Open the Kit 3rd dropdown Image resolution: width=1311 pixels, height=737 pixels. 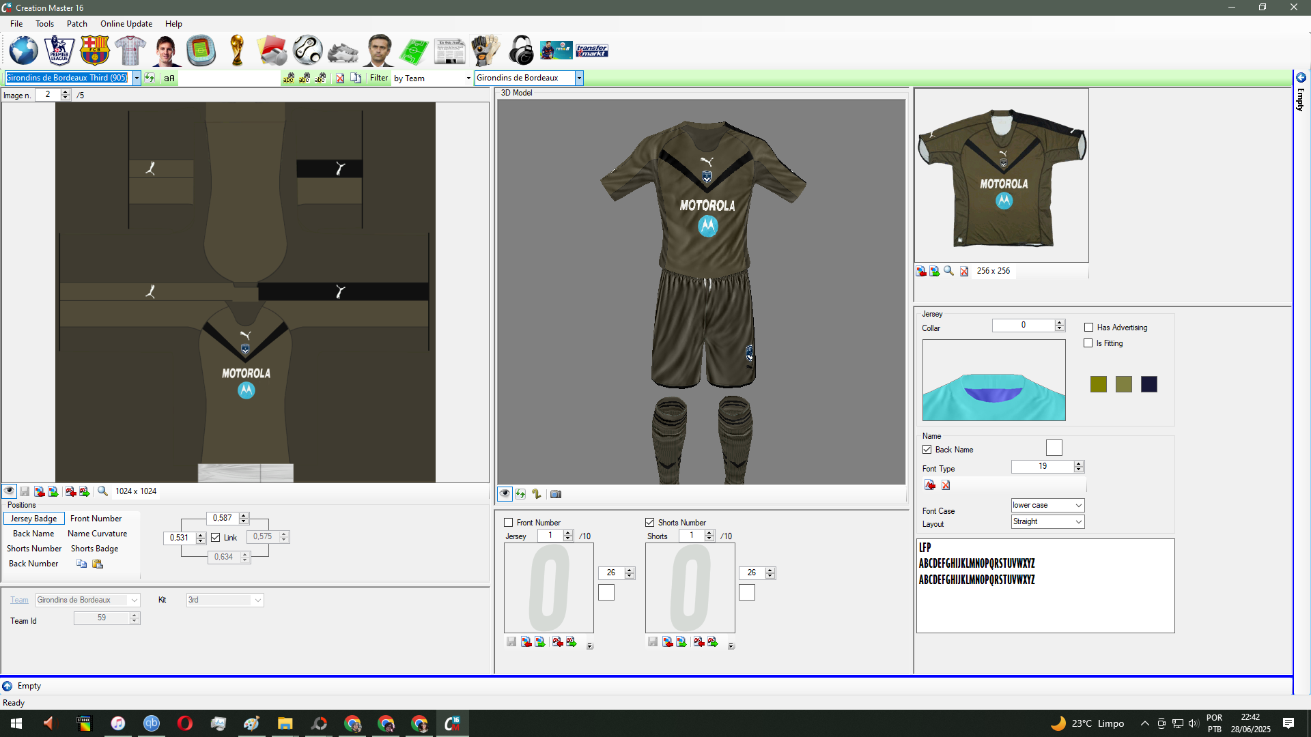[225, 601]
